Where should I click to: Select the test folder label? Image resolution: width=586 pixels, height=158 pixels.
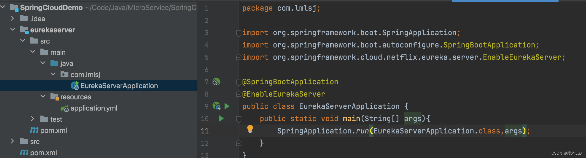tap(56, 119)
